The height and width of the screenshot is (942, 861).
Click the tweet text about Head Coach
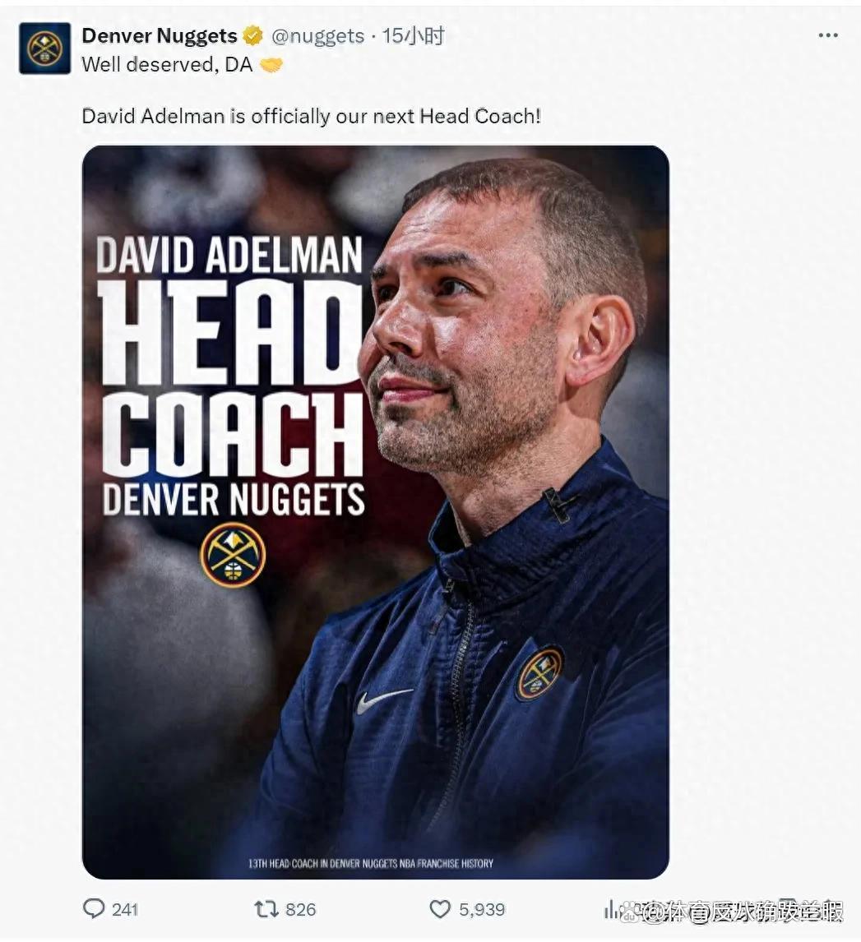(x=311, y=116)
